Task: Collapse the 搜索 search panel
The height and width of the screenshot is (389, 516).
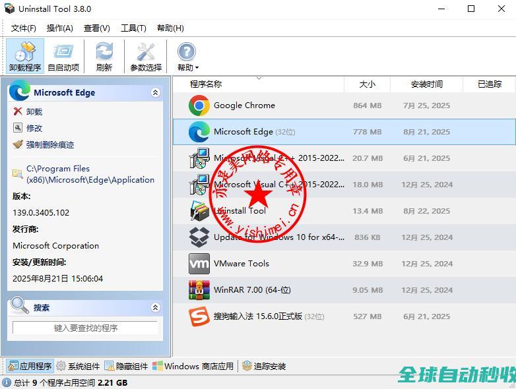Action: [x=156, y=307]
